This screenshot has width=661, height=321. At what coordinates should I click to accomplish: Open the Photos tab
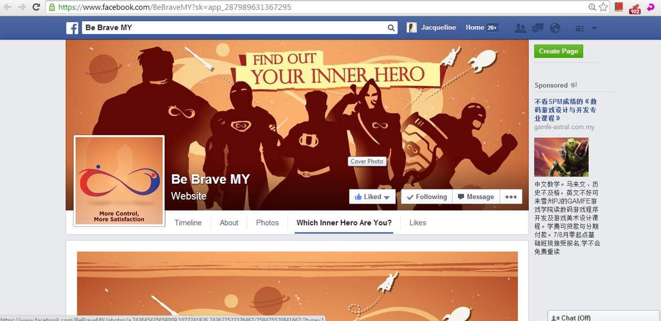click(x=268, y=223)
